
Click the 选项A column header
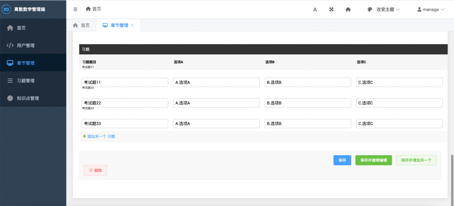(178, 62)
